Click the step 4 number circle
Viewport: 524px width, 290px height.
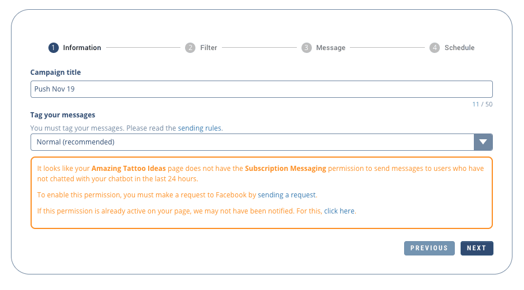[435, 48]
